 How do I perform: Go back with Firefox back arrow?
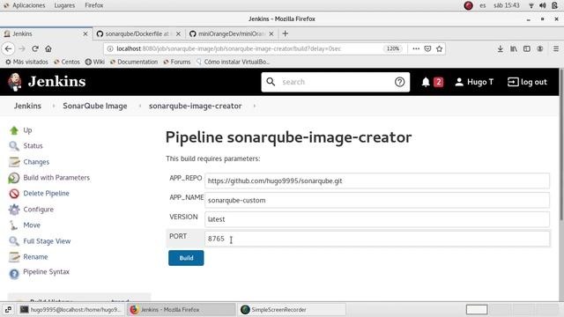(8, 48)
